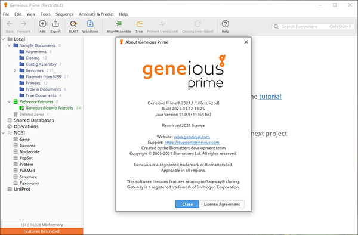Open the License Agreement button
This screenshot has height=235, width=358.
pyautogui.click(x=222, y=204)
